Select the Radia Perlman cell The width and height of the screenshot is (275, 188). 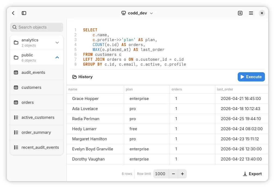point(95,119)
